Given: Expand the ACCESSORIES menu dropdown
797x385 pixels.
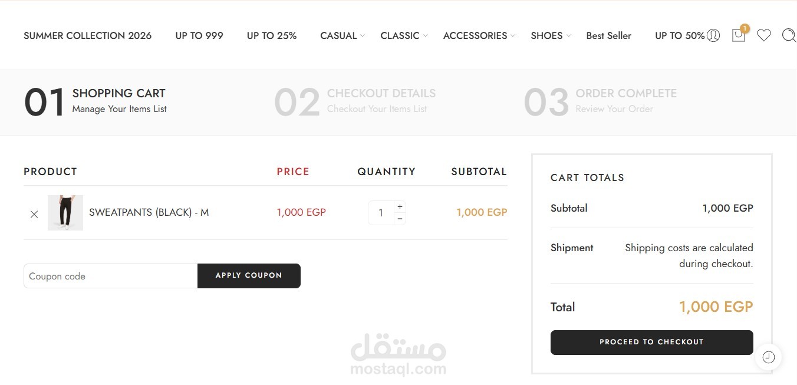Looking at the screenshot, I should click(x=479, y=35).
